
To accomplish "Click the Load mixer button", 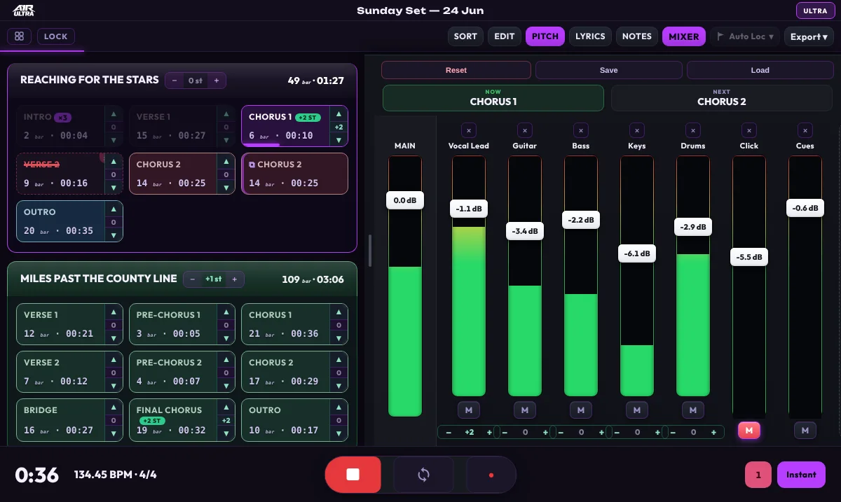I will point(760,70).
